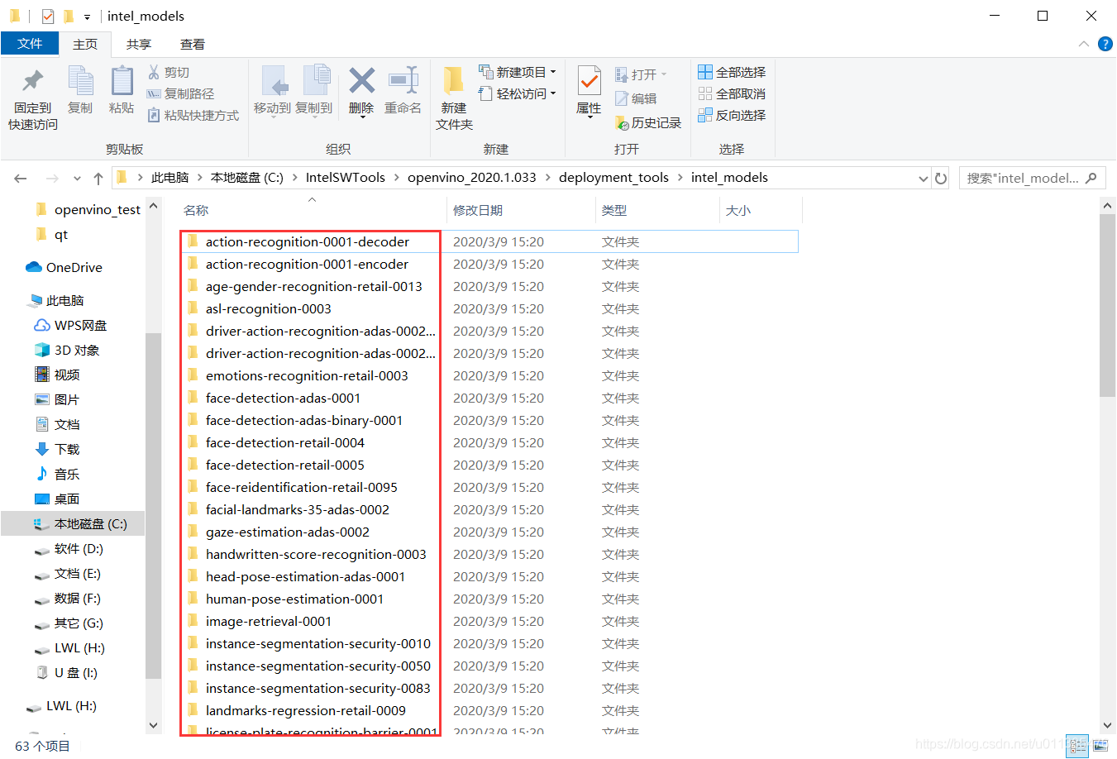1117x759 pixels.
Task: Click the Help question mark icon
Action: click(x=1105, y=44)
